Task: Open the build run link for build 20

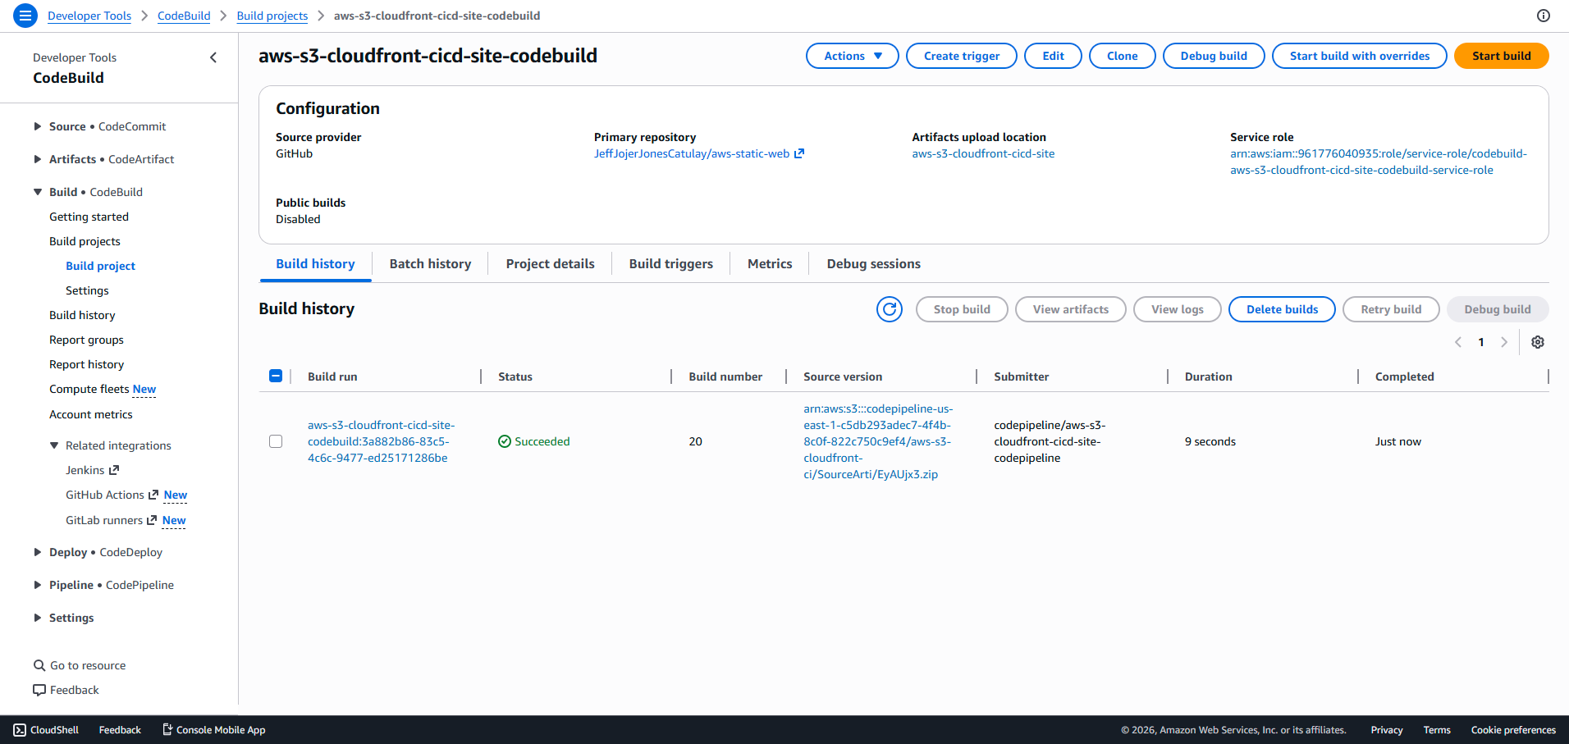Action: click(x=381, y=441)
